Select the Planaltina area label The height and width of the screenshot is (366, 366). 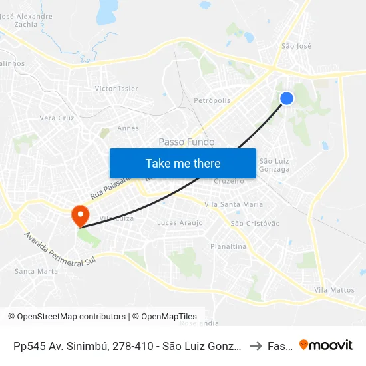(228, 246)
